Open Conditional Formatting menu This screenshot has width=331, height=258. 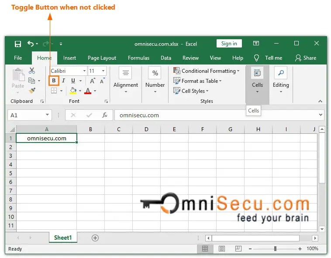pyautogui.click(x=206, y=71)
